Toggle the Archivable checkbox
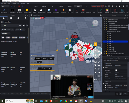This screenshot has height=103, width=129. point(116,70)
